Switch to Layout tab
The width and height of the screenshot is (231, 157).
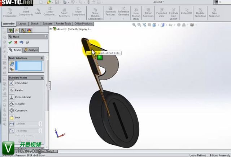22,24
